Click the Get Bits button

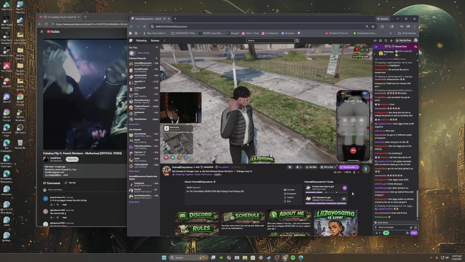point(311,167)
